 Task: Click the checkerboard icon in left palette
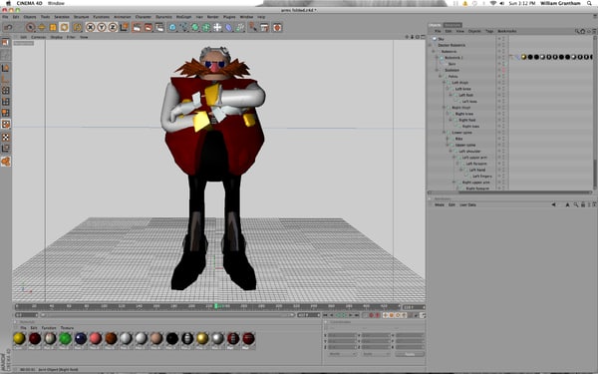coord(6,138)
